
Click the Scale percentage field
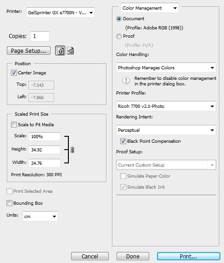tap(45, 136)
